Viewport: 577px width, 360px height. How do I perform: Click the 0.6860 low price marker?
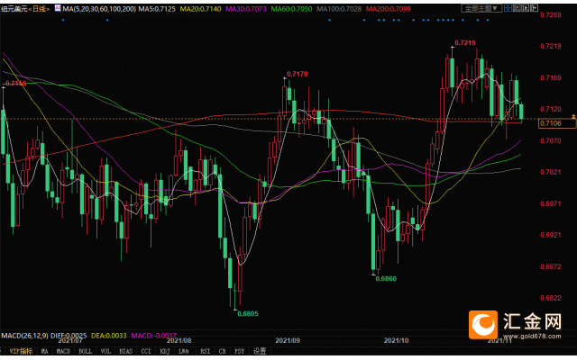tap(386, 279)
